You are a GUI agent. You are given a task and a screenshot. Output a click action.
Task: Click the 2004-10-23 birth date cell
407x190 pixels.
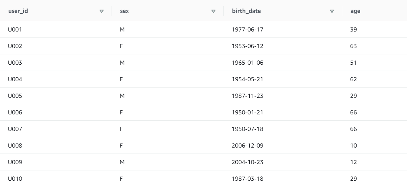pyautogui.click(x=247, y=162)
